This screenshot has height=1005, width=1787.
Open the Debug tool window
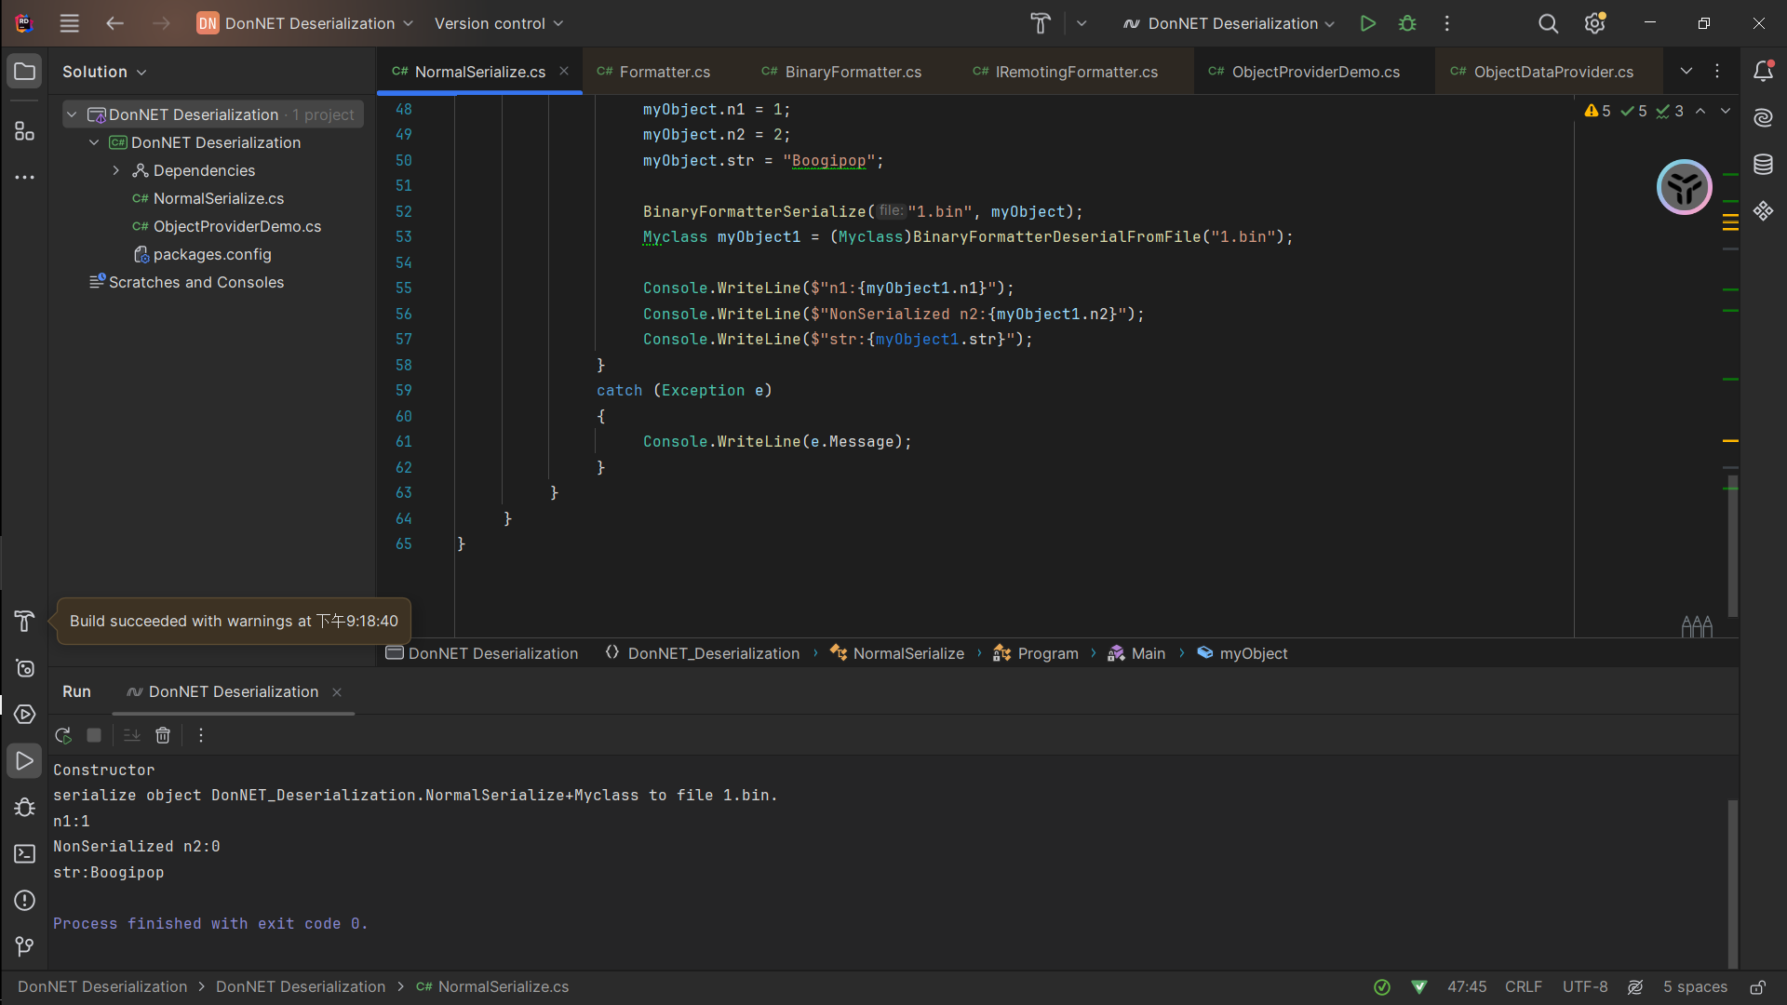pos(24,808)
